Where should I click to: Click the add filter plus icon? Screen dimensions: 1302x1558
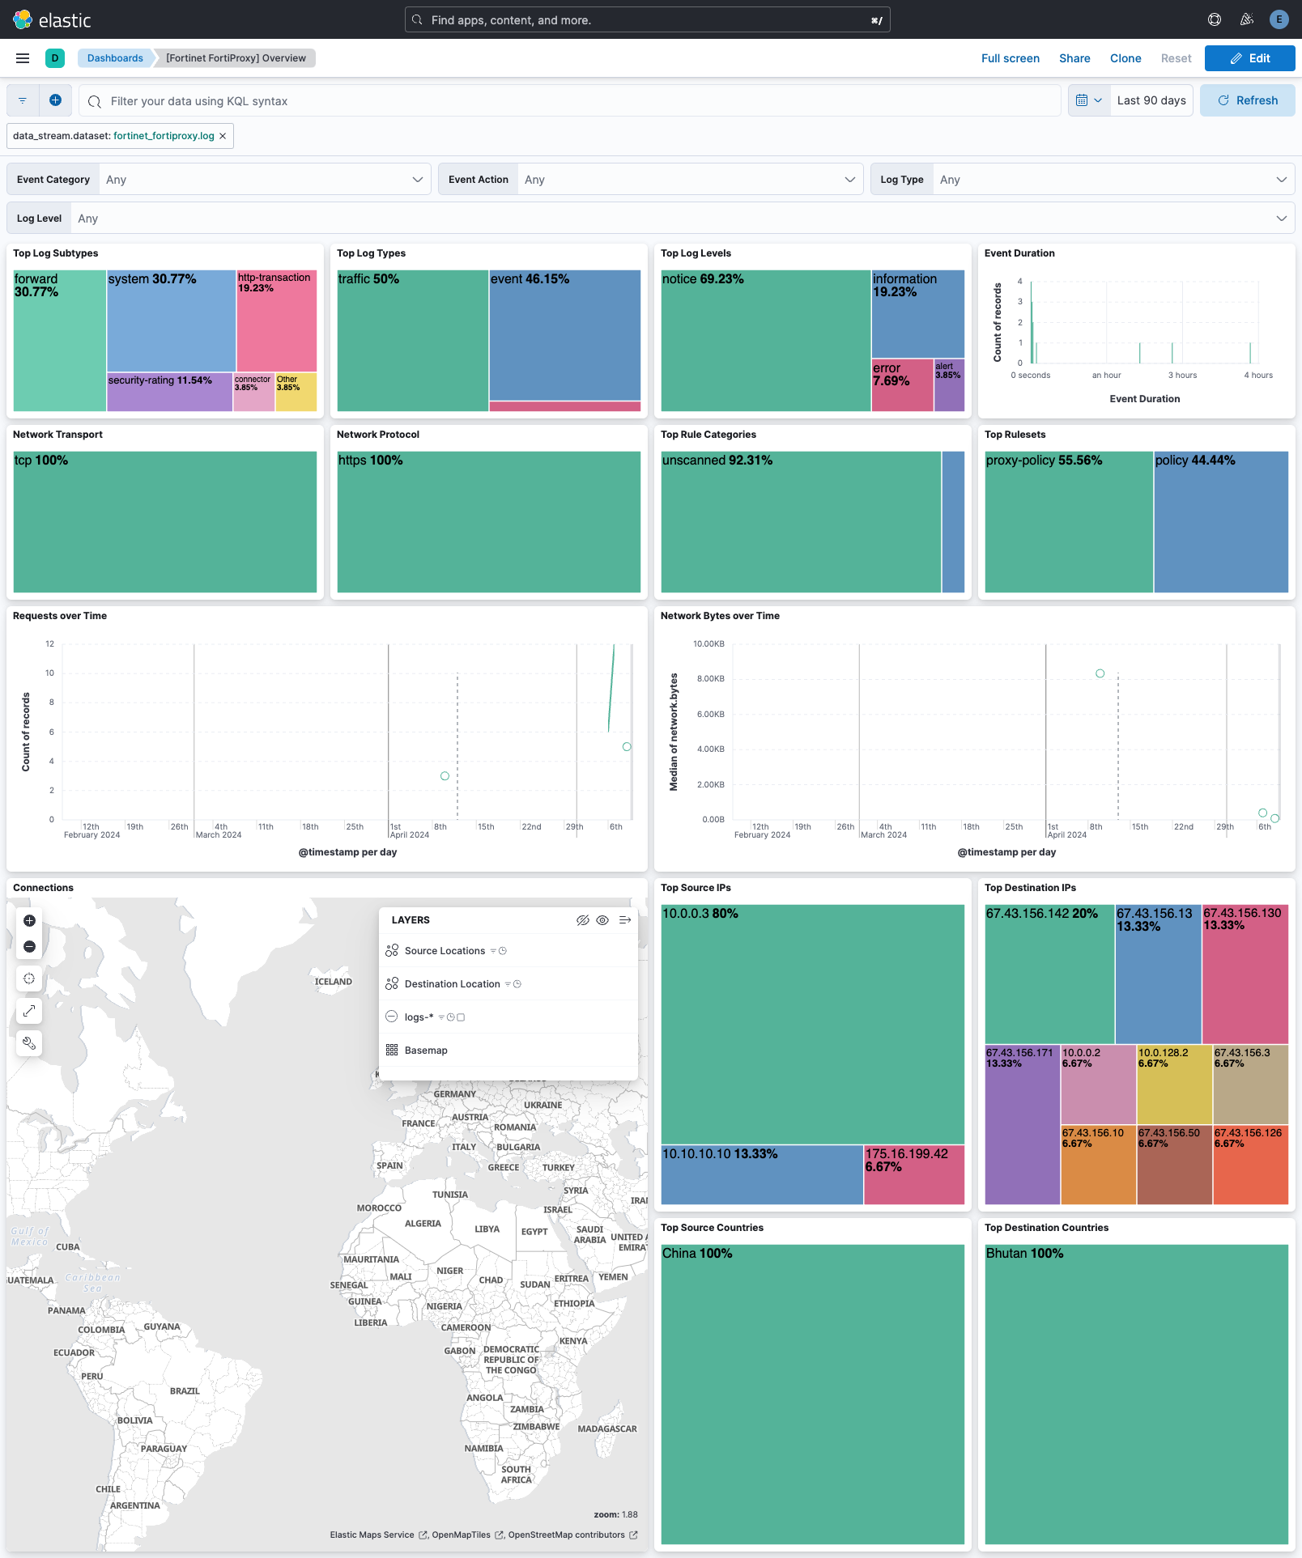(x=55, y=100)
